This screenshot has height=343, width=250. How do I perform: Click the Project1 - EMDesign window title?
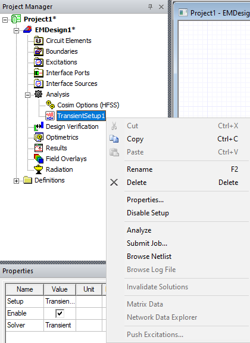pos(220,13)
